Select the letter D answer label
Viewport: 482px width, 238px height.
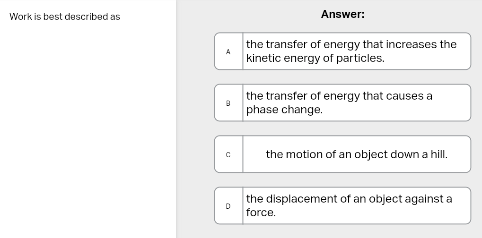click(x=228, y=206)
